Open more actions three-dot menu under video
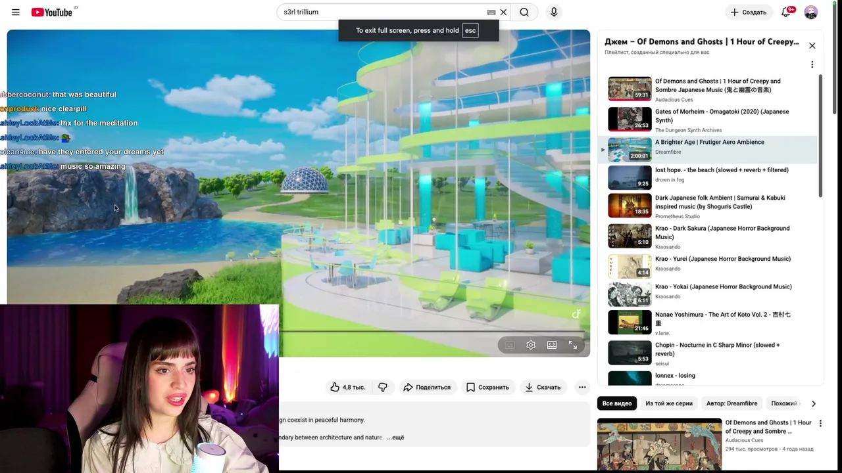The image size is (842, 473). pyautogui.click(x=582, y=387)
